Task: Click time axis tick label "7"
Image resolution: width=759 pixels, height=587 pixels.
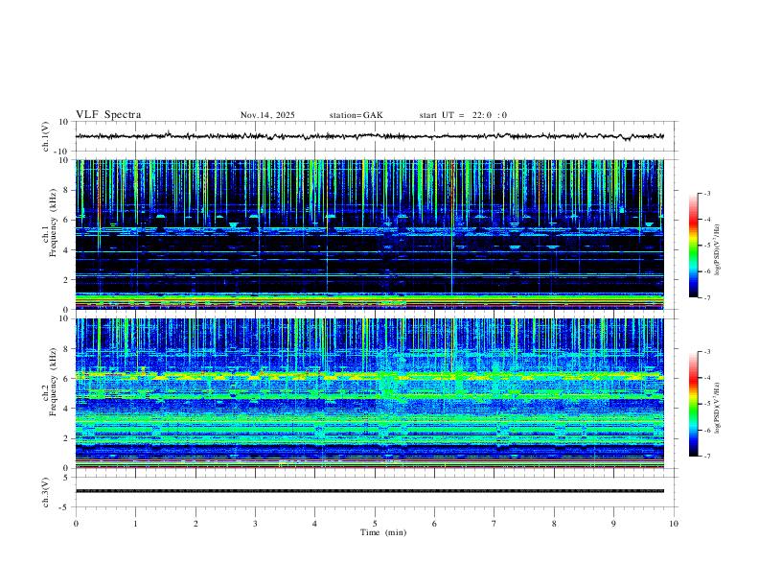Action: [x=494, y=524]
